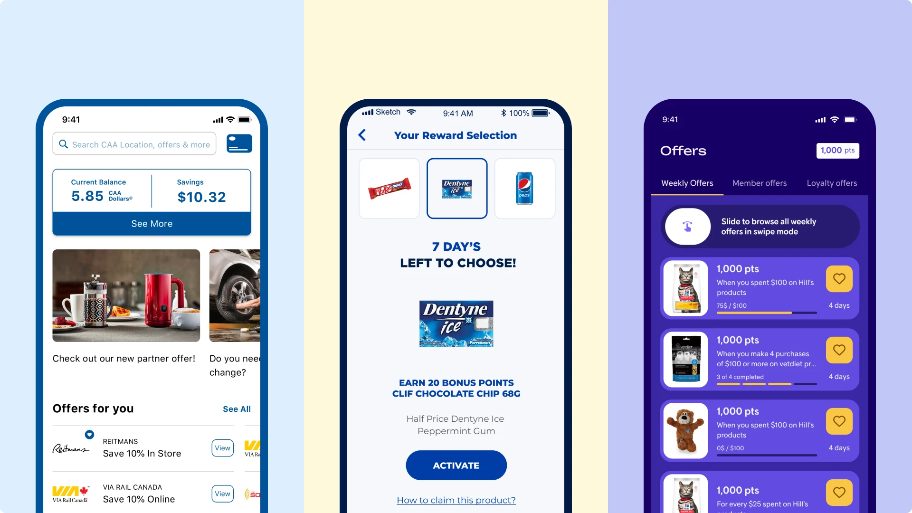
Task: Tap the search bar icon in CAA
Action: tap(64, 143)
